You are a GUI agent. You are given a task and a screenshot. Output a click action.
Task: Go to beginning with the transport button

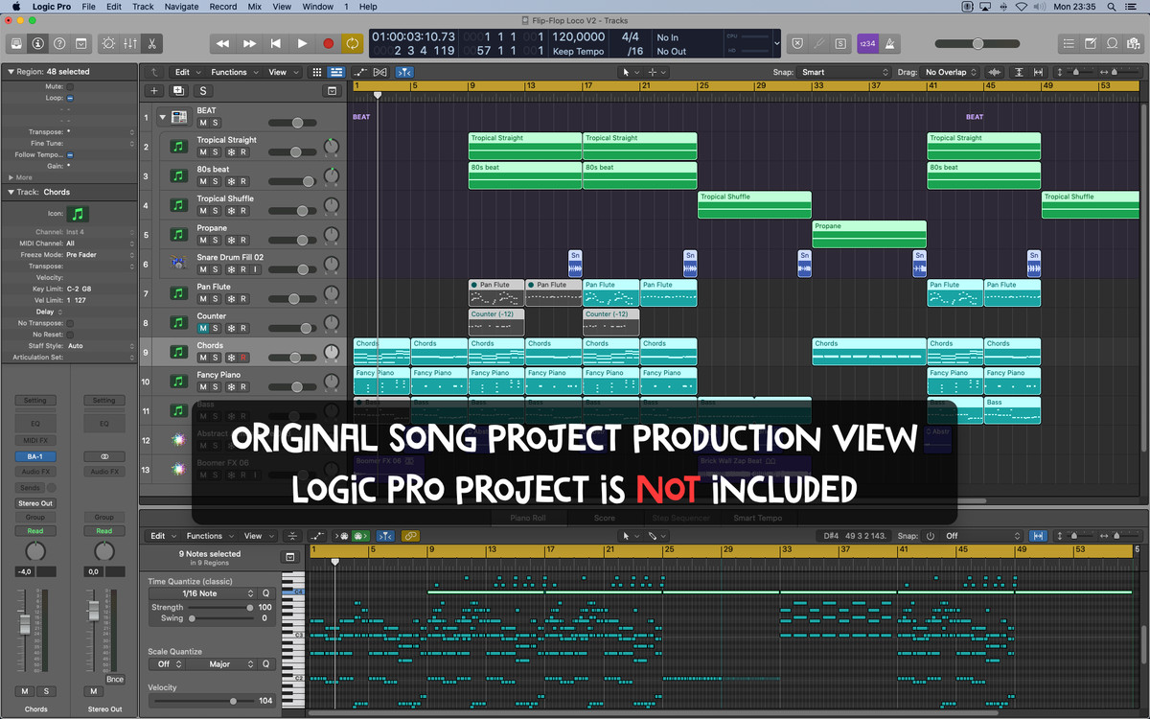pyautogui.click(x=276, y=43)
